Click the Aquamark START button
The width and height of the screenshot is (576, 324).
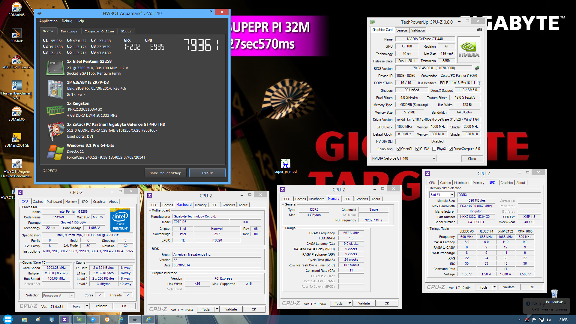(207, 173)
